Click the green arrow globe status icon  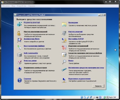(105, 97)
